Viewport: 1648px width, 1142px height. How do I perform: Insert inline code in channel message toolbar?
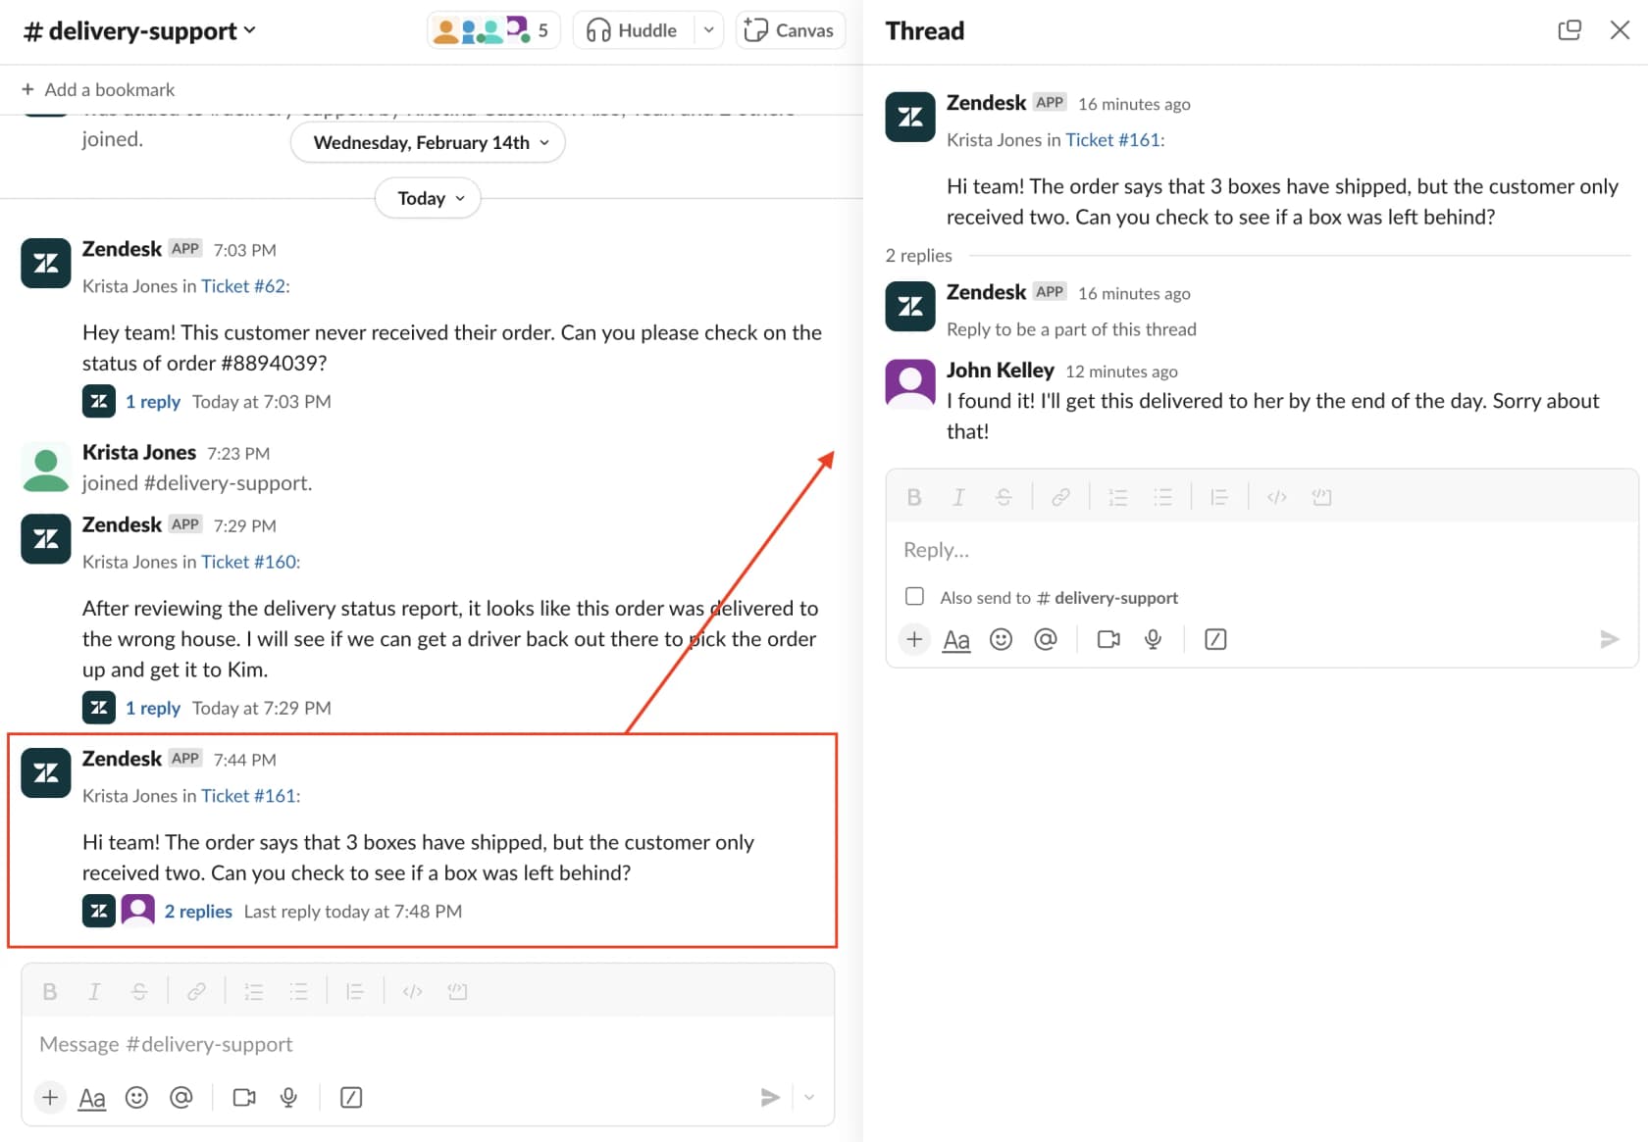(x=412, y=992)
